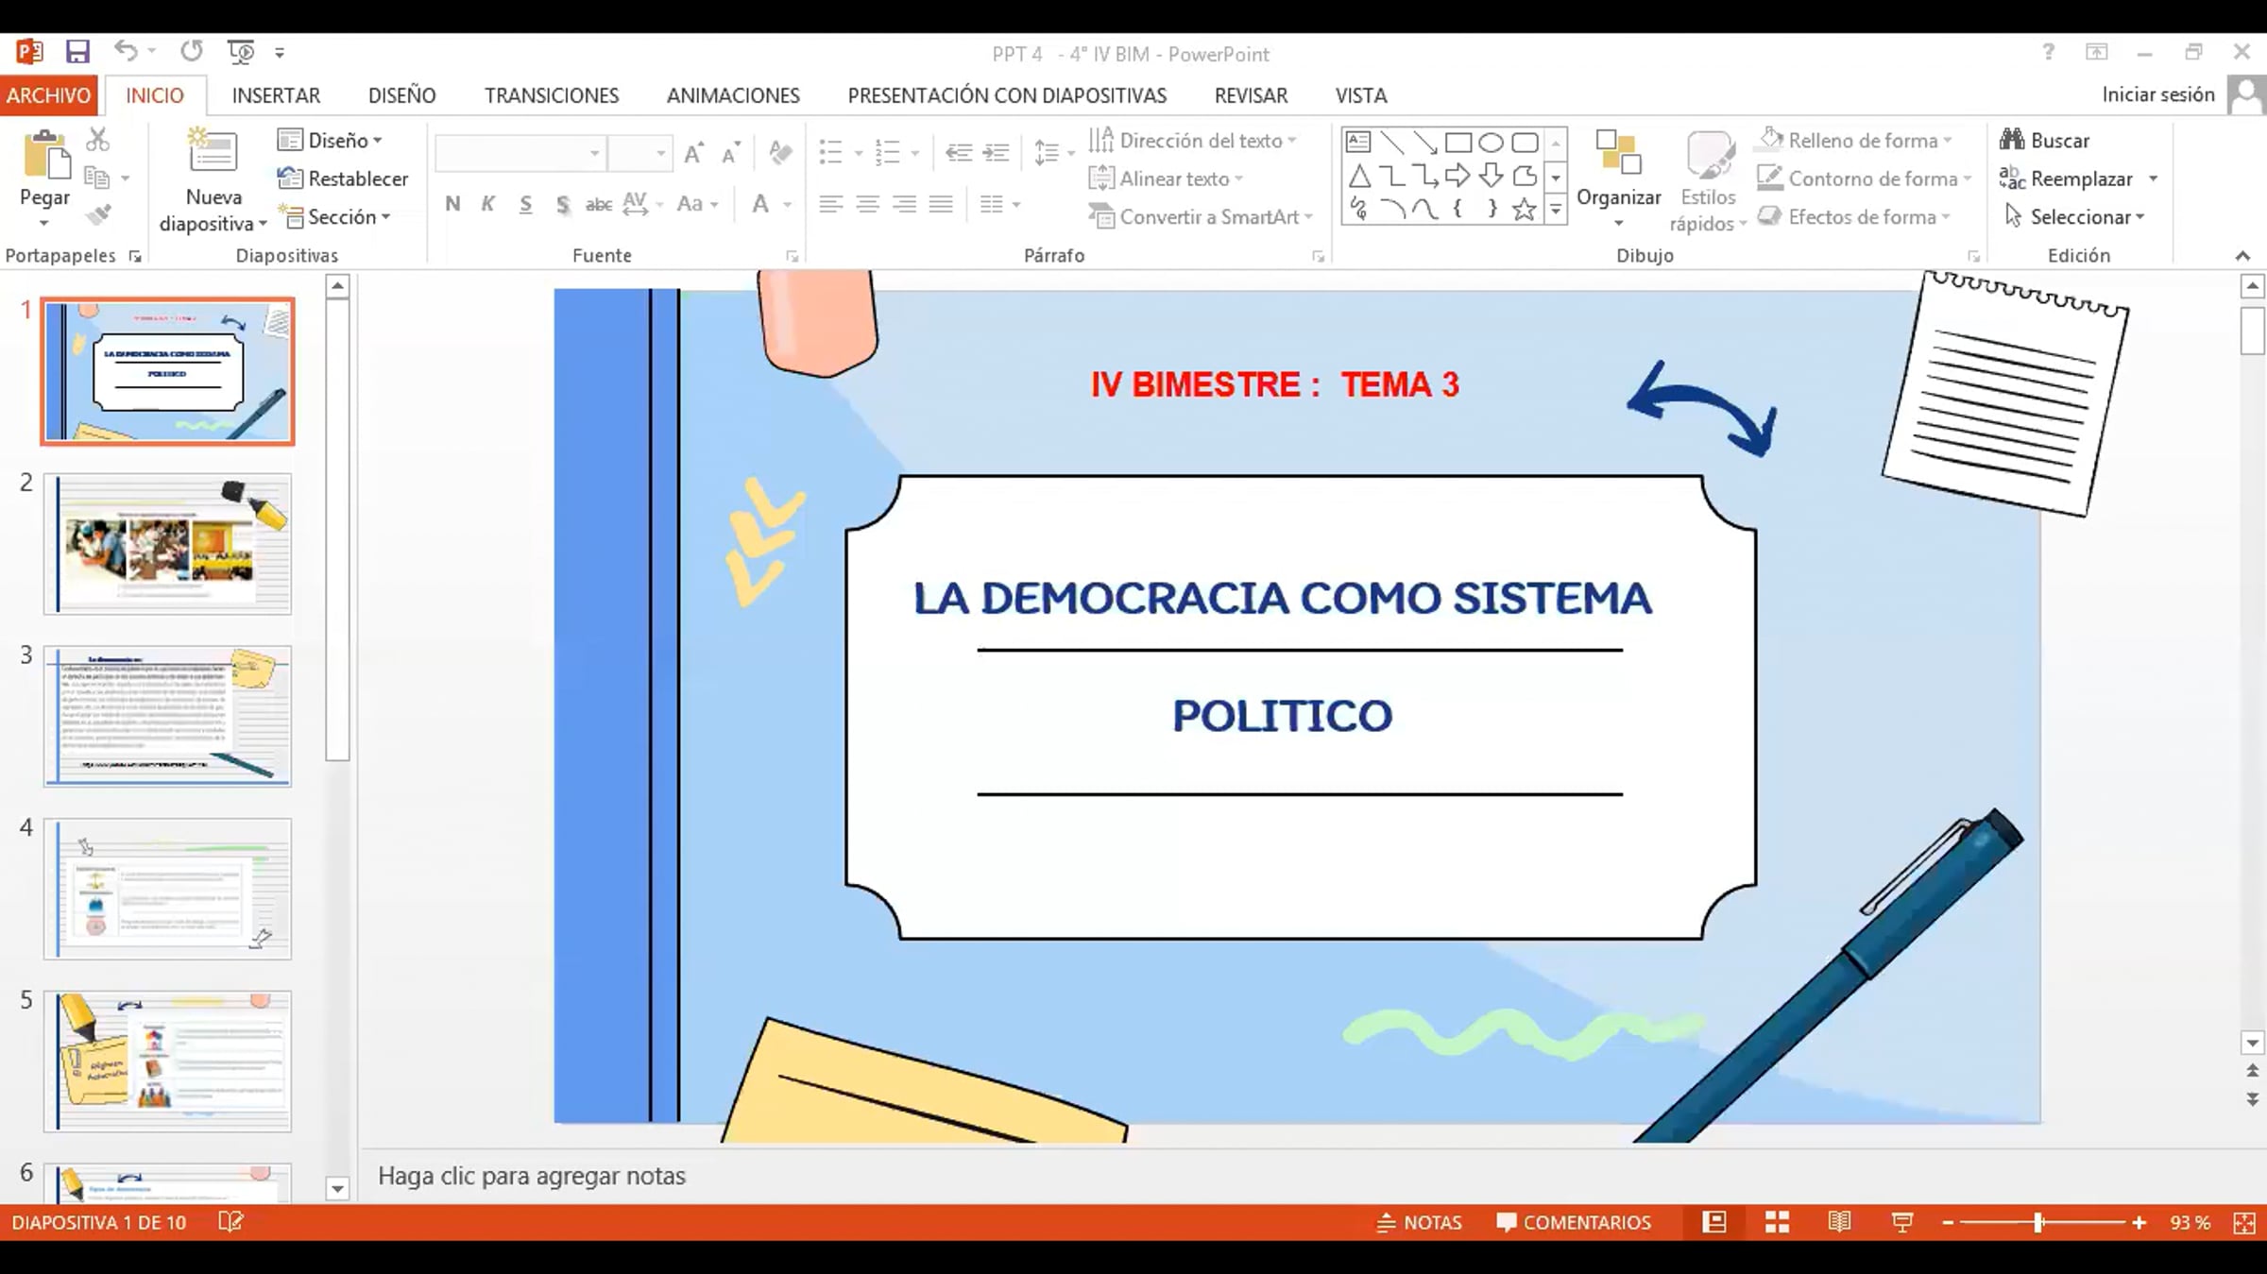Click the Restablecer button
This screenshot has height=1274, width=2267.
click(343, 178)
